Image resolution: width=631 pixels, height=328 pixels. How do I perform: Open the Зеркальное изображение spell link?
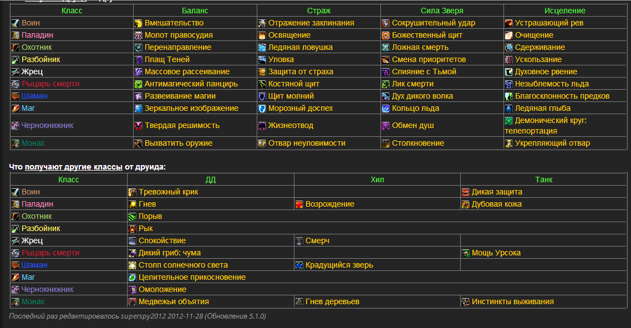(191, 109)
